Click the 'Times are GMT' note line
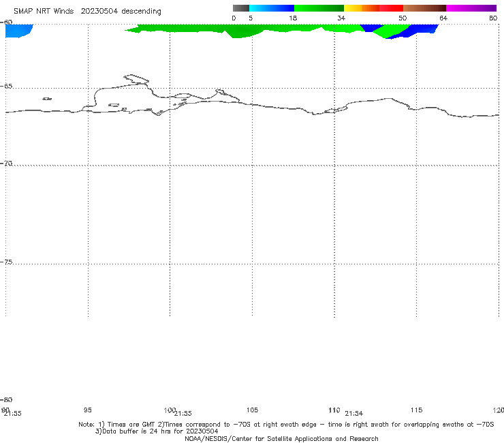Viewport: 504px width, 443px height. (286, 425)
